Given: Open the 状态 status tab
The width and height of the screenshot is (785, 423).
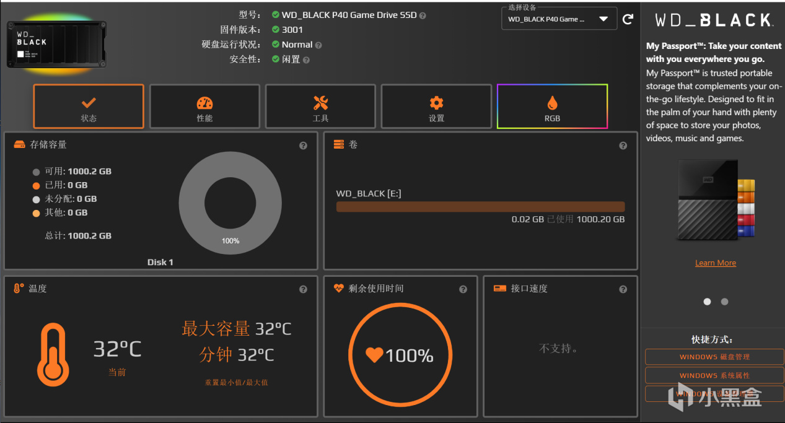Looking at the screenshot, I should coord(89,107).
